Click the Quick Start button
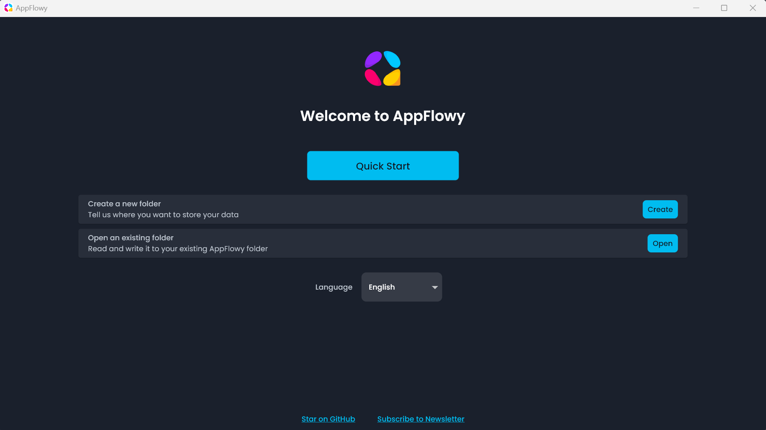The height and width of the screenshot is (430, 766). click(383, 165)
